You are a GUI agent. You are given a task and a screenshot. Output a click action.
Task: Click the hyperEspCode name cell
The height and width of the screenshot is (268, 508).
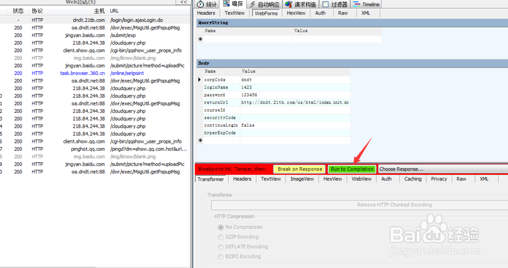click(x=221, y=133)
